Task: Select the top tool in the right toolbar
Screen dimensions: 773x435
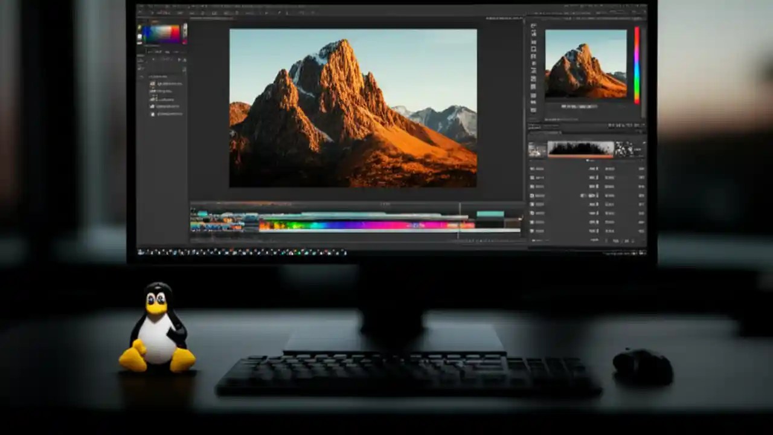Action: point(533,27)
